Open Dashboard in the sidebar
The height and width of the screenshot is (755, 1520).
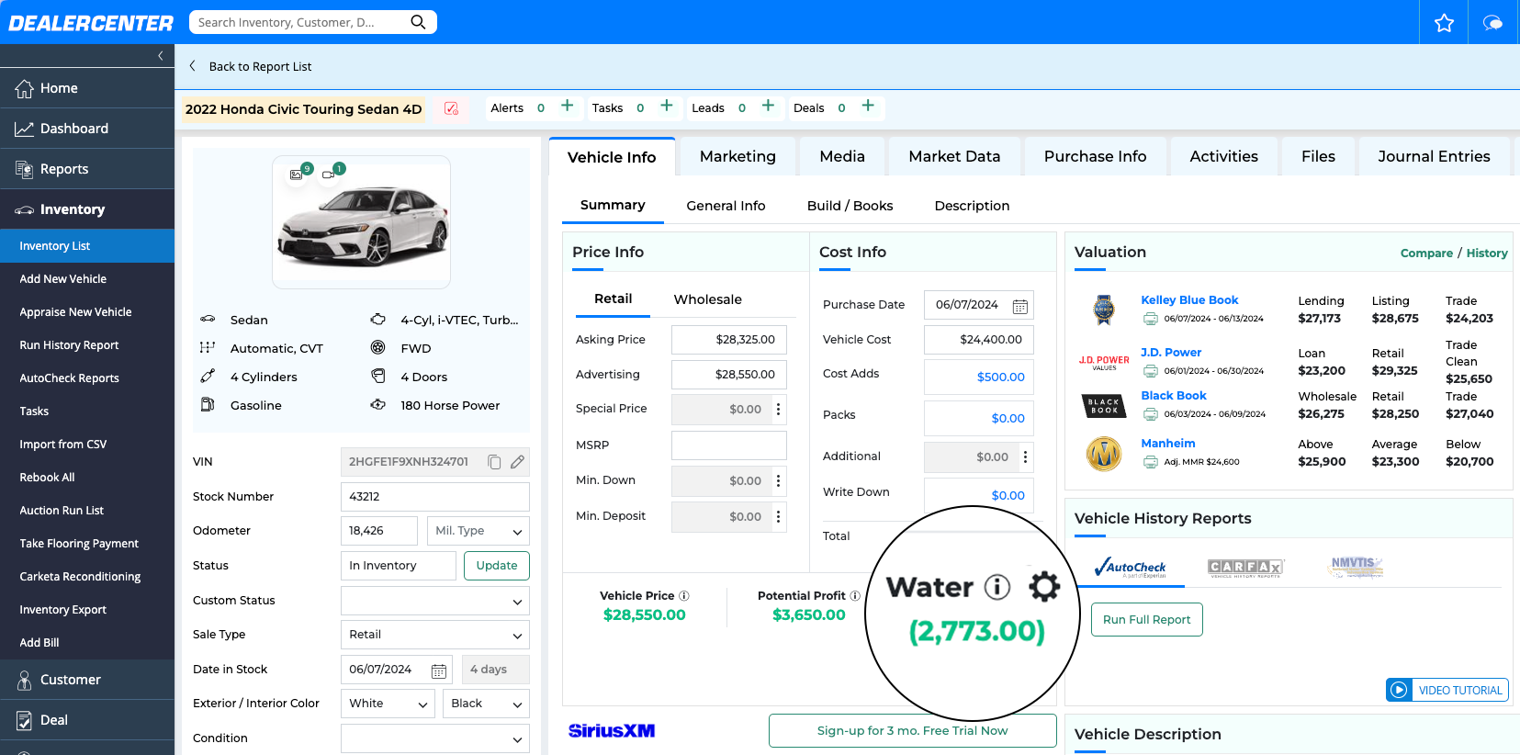tap(87, 129)
